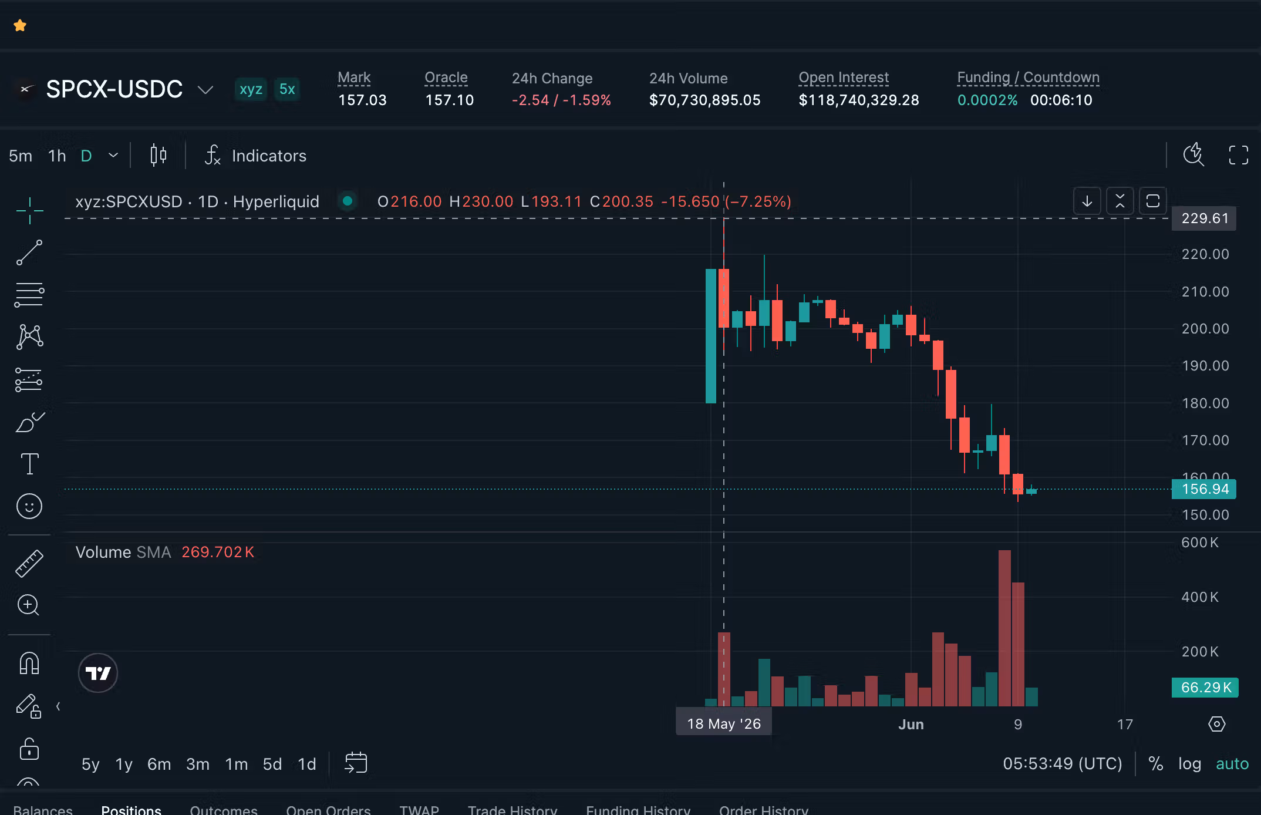The height and width of the screenshot is (815, 1261).
Task: Toggle percent scale mode
Action: tap(1156, 763)
